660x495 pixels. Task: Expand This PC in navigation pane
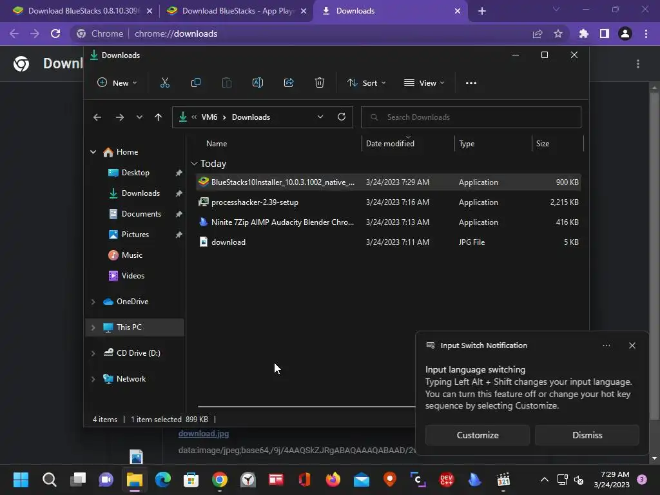click(93, 327)
